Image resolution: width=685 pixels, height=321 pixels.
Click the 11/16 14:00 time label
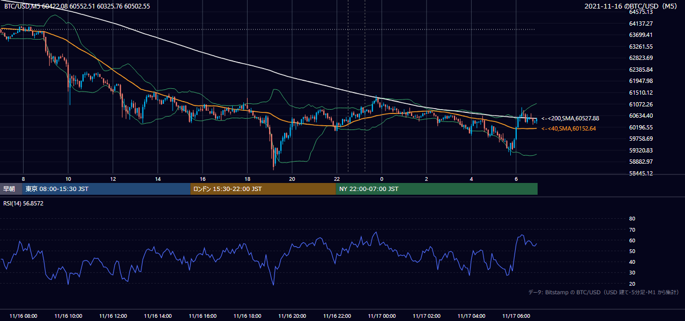[x=158, y=316]
